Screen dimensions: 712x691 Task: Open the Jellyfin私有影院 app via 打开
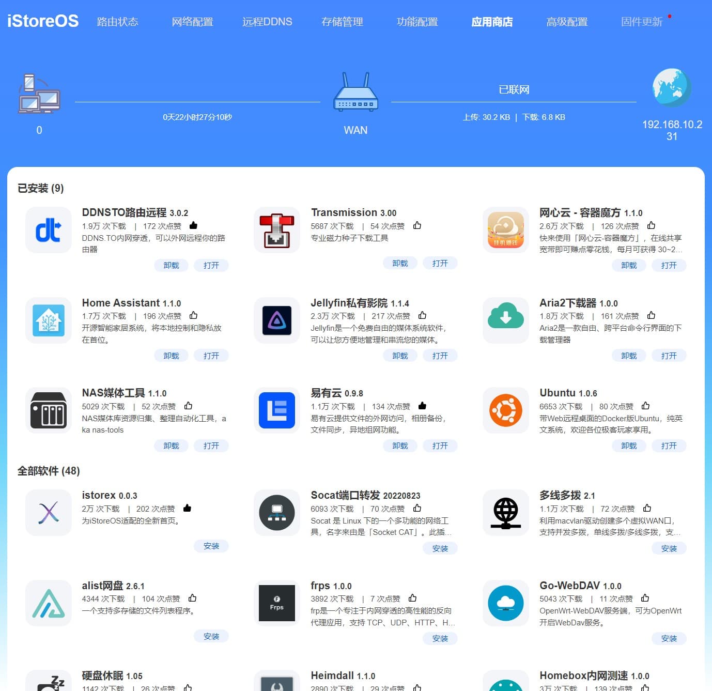click(440, 356)
